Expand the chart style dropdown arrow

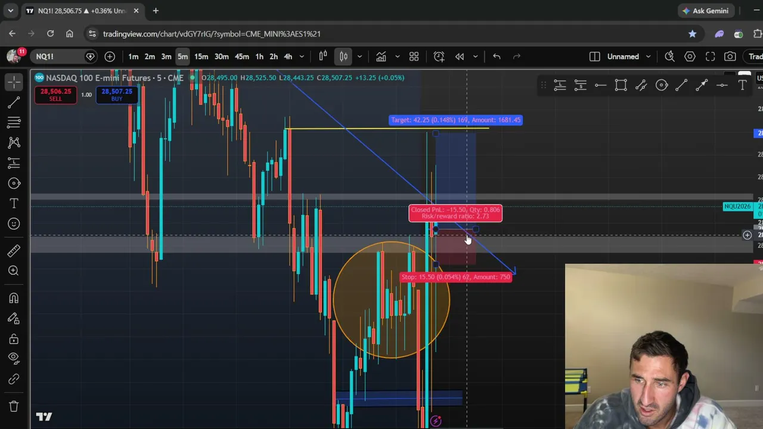[x=359, y=57]
